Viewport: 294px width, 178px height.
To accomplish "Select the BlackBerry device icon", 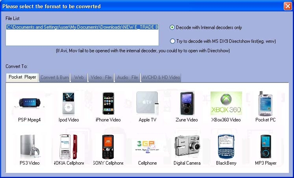I will pyautogui.click(x=226, y=147).
